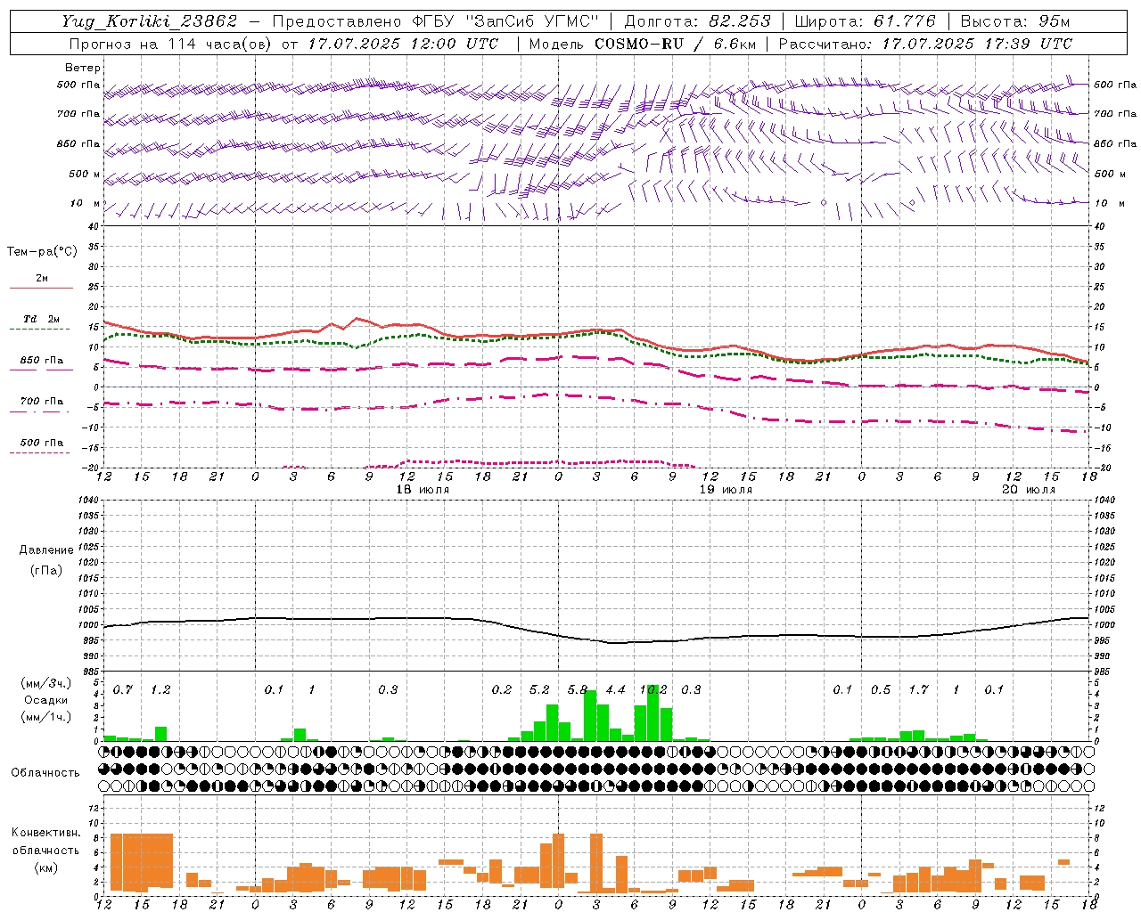Viewport: 1141px width, 912px height.
Task: Click the 'Осадки' precipitation label
Action: click(x=46, y=700)
